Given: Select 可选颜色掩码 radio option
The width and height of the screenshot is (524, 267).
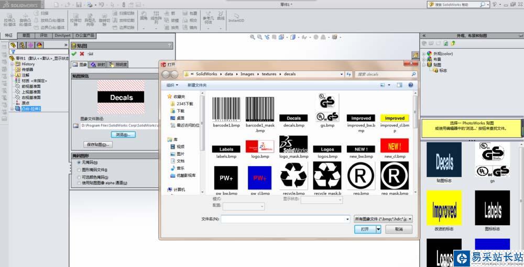Looking at the screenshot, I should pyautogui.click(x=79, y=177).
